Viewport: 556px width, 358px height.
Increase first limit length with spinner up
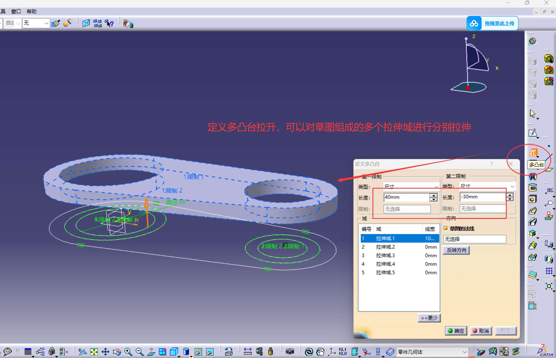click(433, 195)
